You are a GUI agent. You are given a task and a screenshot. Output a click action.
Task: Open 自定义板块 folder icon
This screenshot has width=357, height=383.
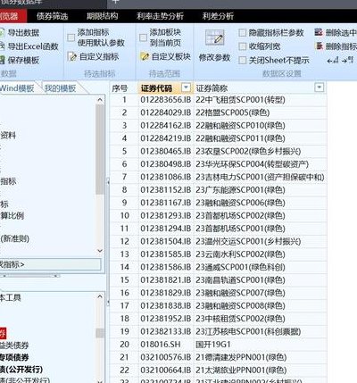click(x=145, y=56)
